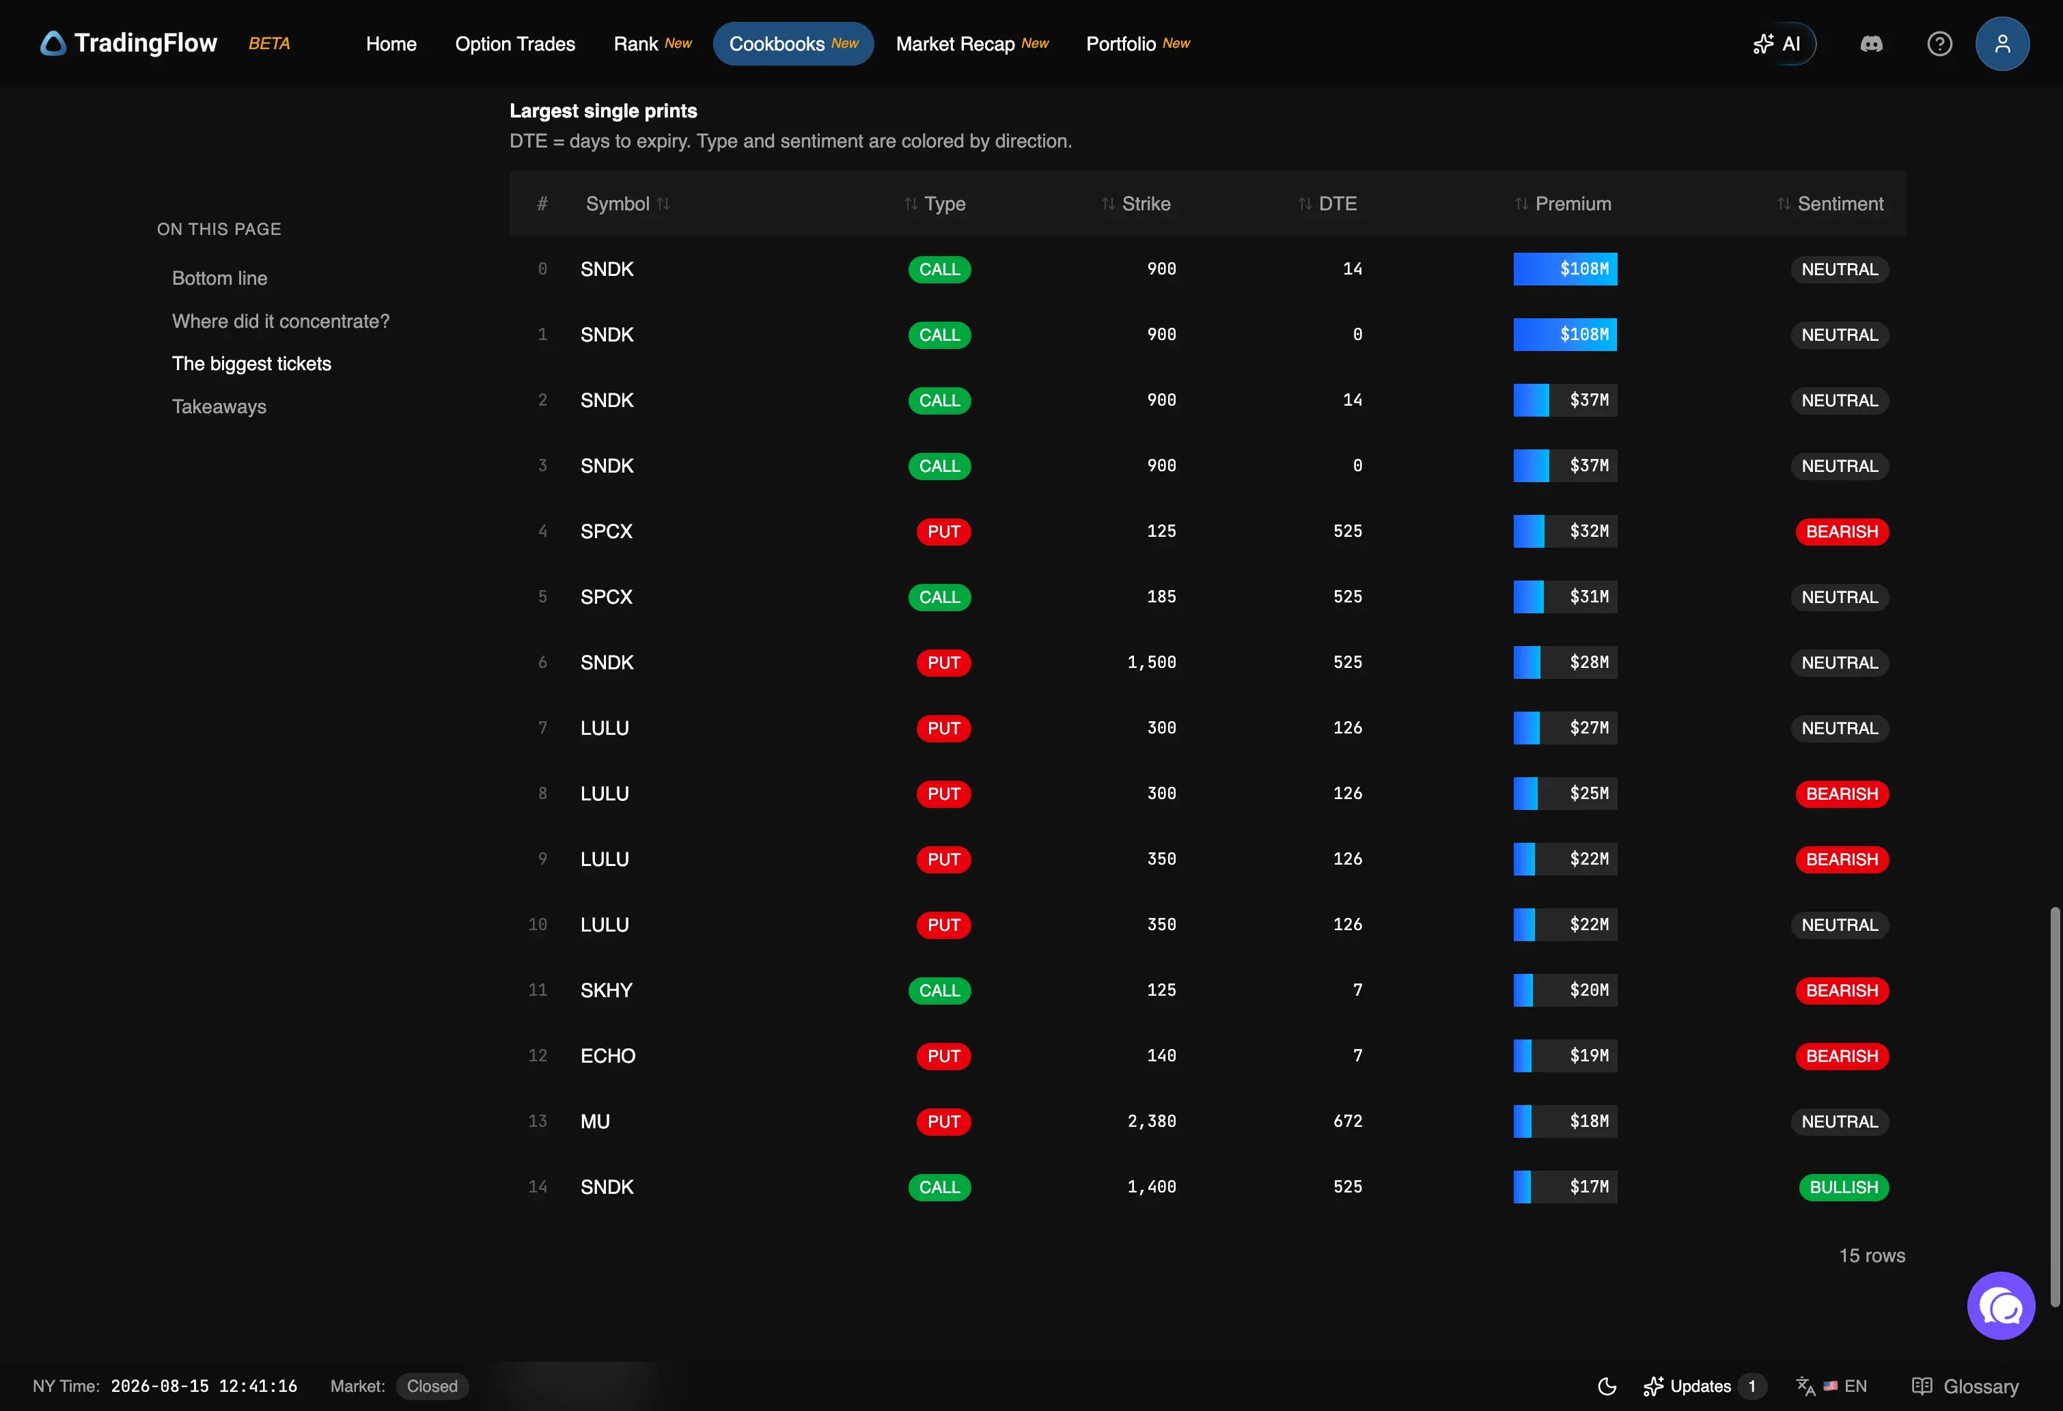Click the $20M premium for SKHY
Image resolution: width=2063 pixels, height=1411 pixels.
(1565, 990)
